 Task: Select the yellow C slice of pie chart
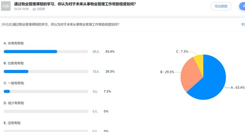coord(199,62)
